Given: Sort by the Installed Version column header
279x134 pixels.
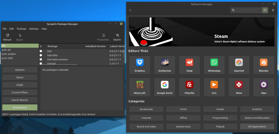Looking at the screenshot, I should 96,46.
